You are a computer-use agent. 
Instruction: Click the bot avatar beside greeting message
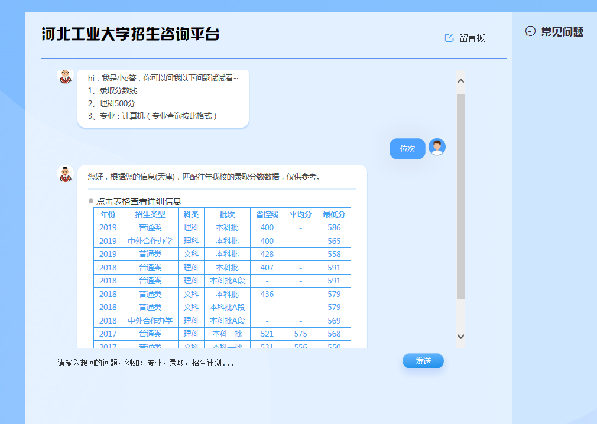(x=65, y=76)
